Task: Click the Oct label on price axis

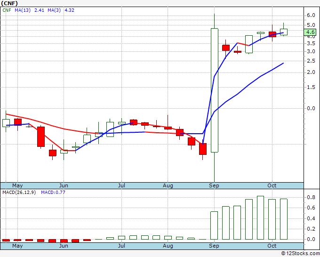Action: pyautogui.click(x=272, y=185)
